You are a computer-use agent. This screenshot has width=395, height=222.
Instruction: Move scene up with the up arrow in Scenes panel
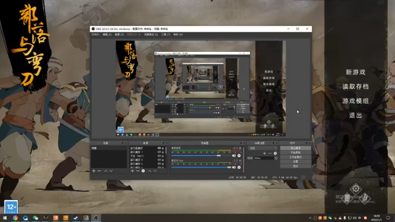(106, 171)
